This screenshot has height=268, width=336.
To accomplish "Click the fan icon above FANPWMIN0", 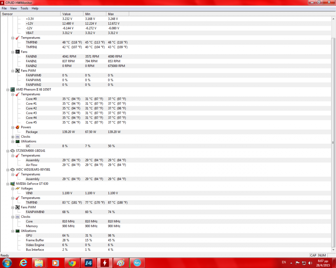I will pos(17,207).
